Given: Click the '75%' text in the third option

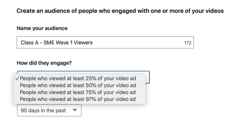Looking at the screenshot, I should [91, 92].
